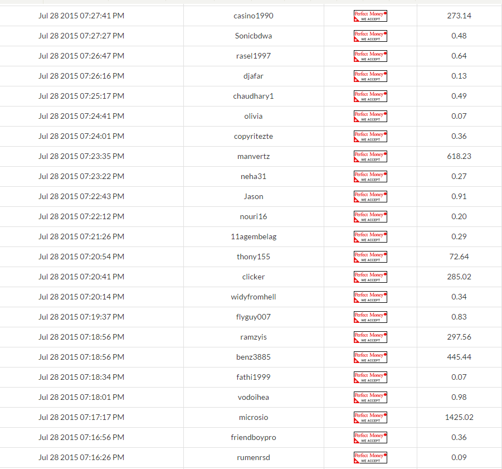
Task: Select the Perfect Money badge next to benz3885
Action: 370,357
